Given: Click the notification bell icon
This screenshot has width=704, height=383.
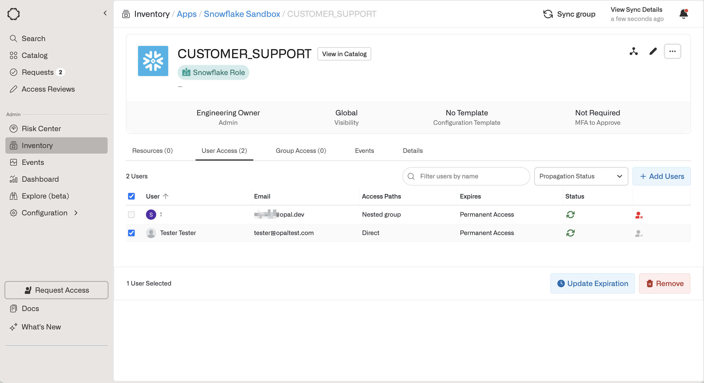Looking at the screenshot, I should point(683,14).
